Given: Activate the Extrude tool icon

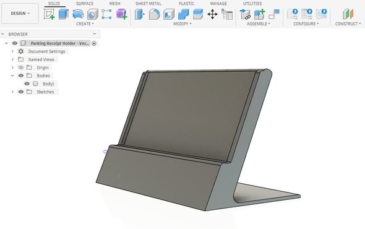Looking at the screenshot, I should coord(63,14).
